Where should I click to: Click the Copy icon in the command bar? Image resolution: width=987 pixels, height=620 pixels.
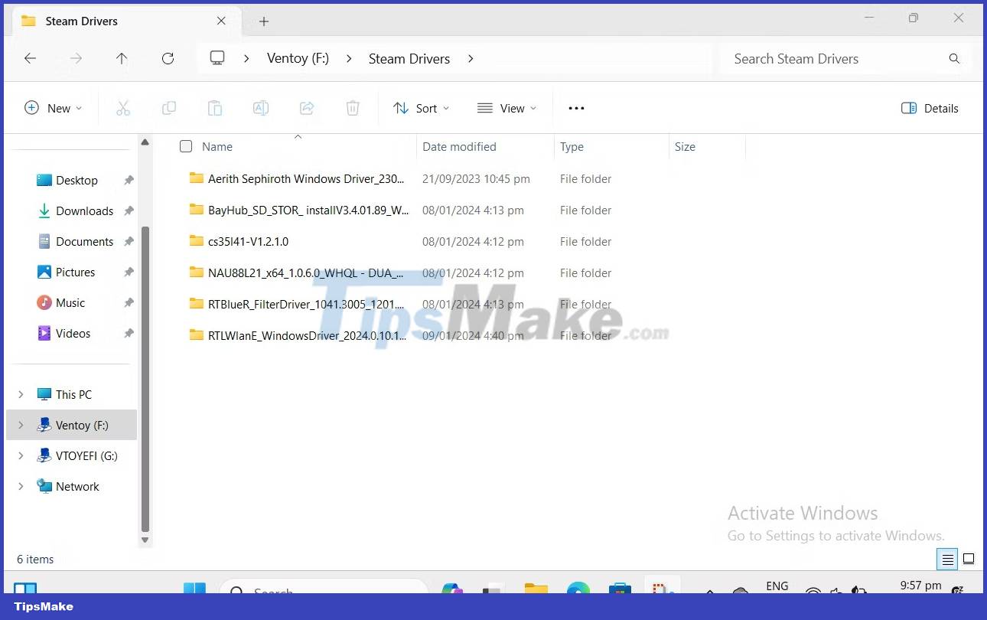pos(169,108)
